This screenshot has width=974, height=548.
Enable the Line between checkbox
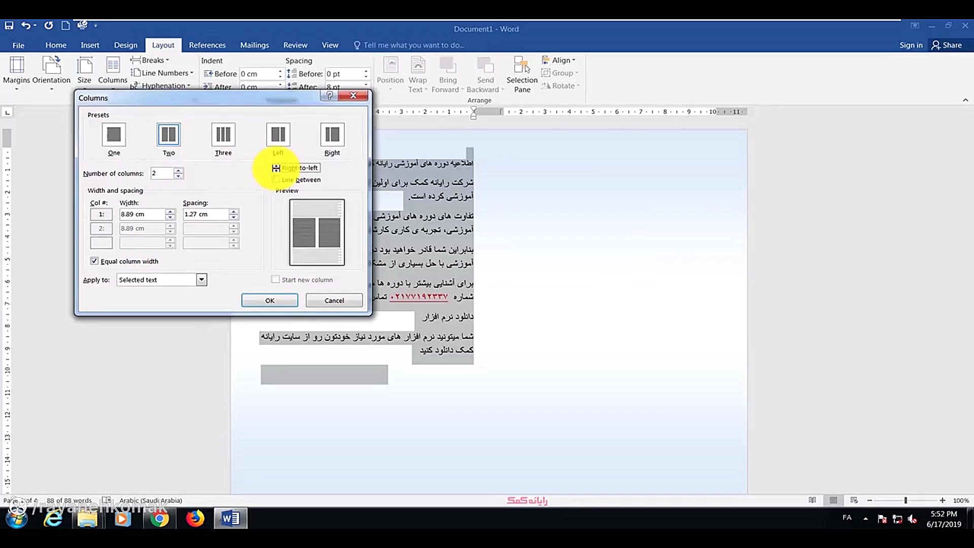(277, 180)
